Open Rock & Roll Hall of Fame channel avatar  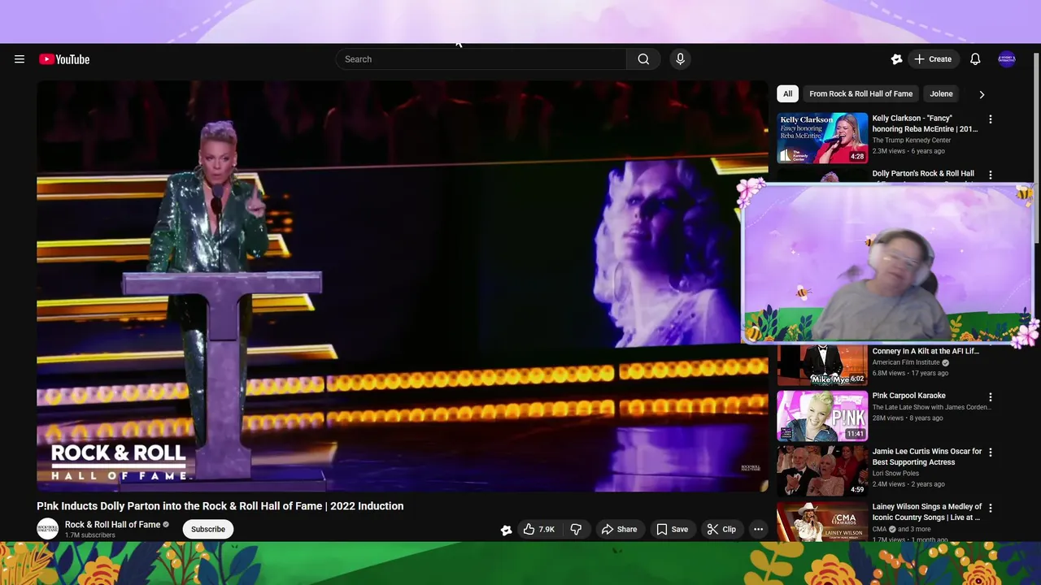click(x=48, y=529)
